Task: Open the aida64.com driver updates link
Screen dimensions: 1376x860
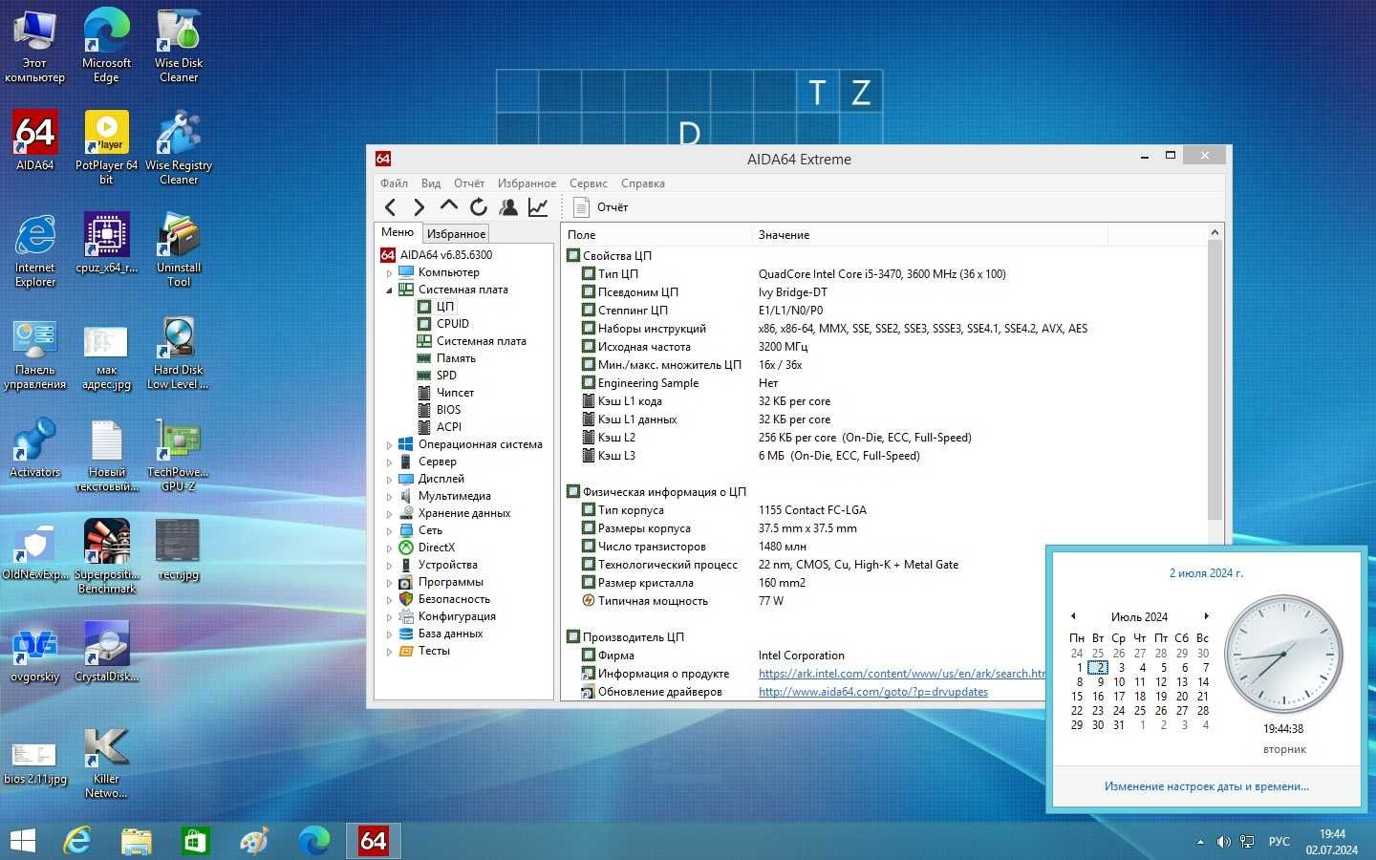Action: (x=873, y=692)
